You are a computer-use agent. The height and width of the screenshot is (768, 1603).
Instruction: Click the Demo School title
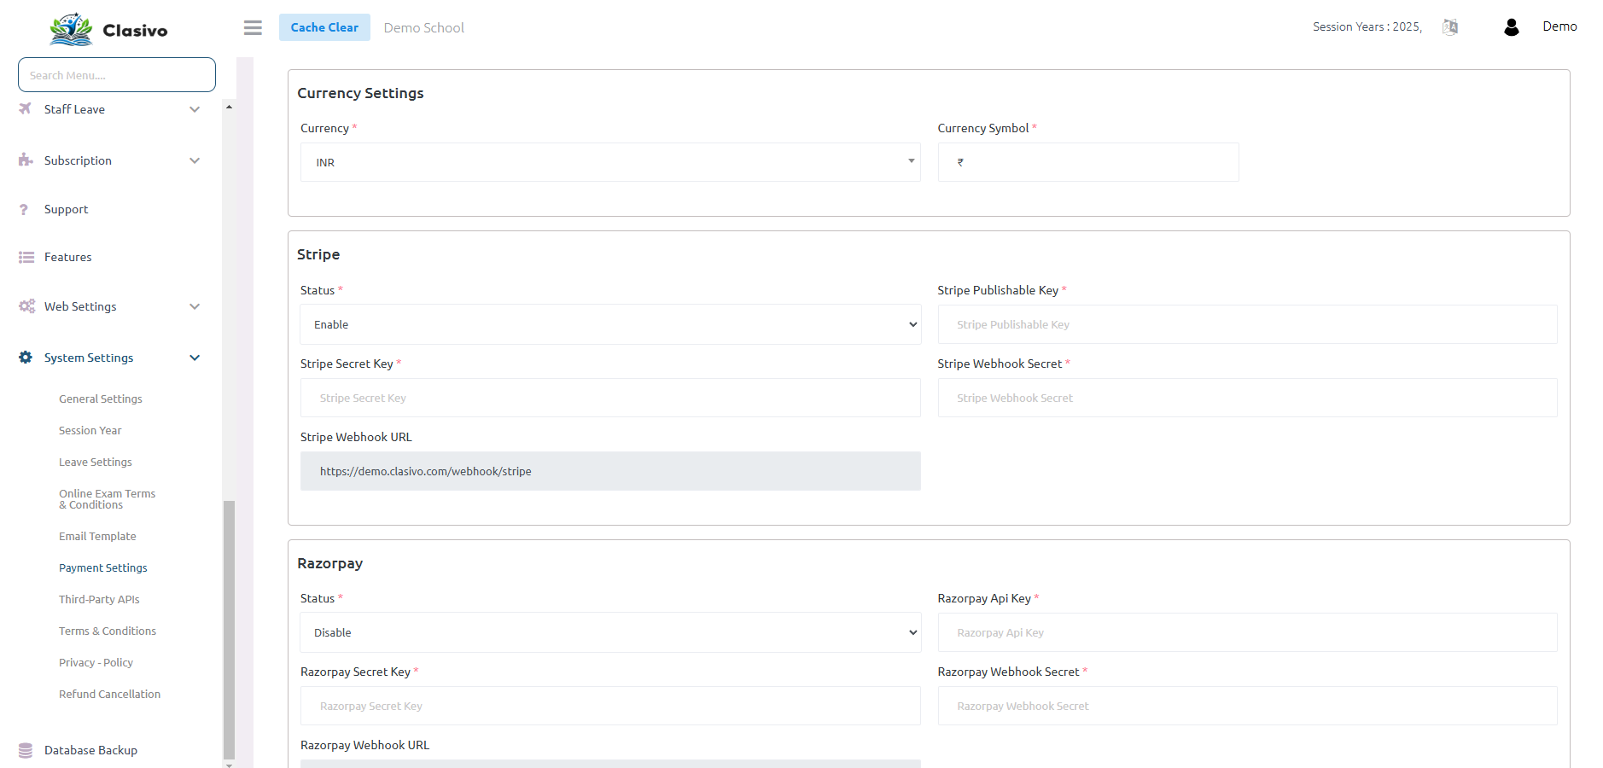click(x=424, y=27)
